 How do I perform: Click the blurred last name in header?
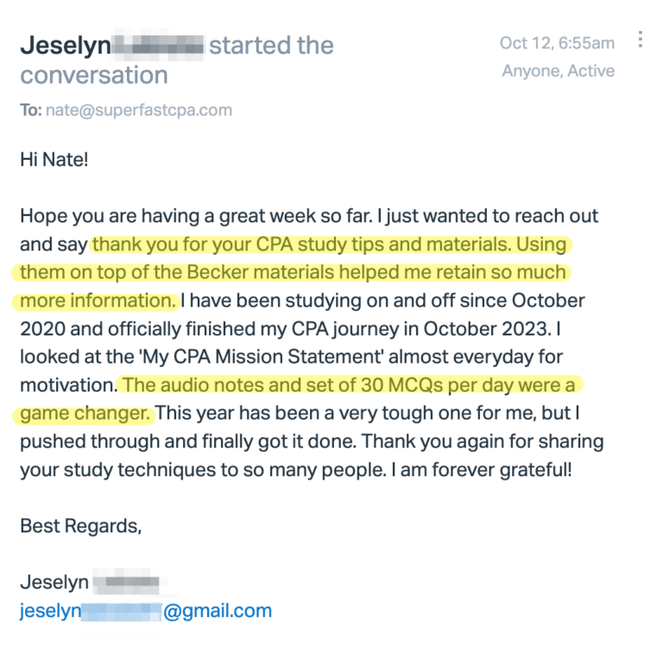click(x=158, y=45)
